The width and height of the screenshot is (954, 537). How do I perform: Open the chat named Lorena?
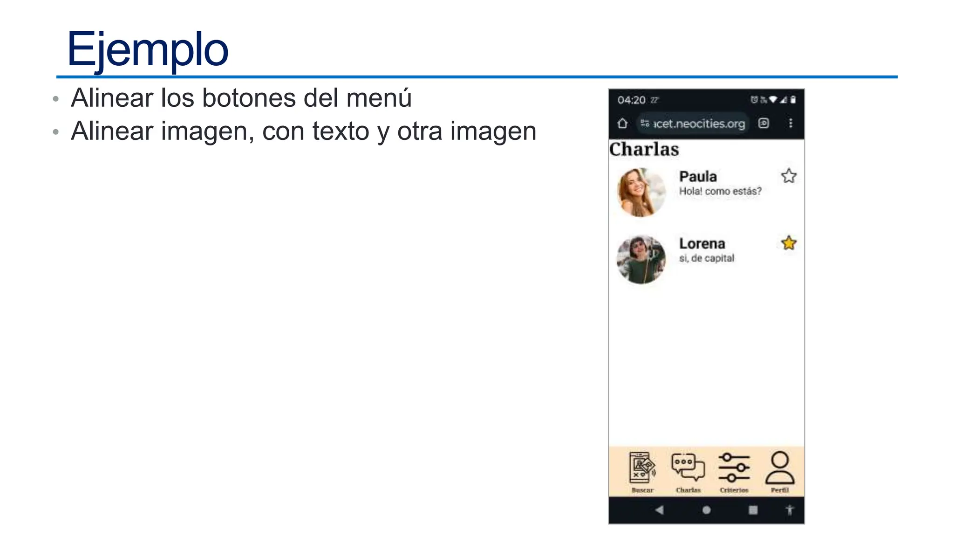pos(702,244)
